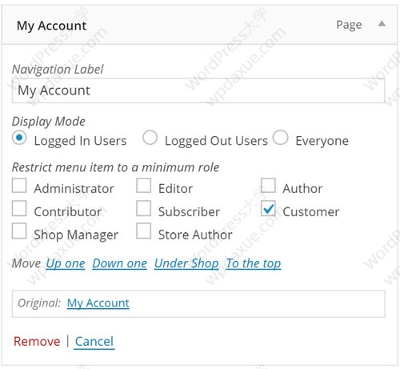Click the Navigation Label text field
This screenshot has width=400, height=369.
pos(198,90)
